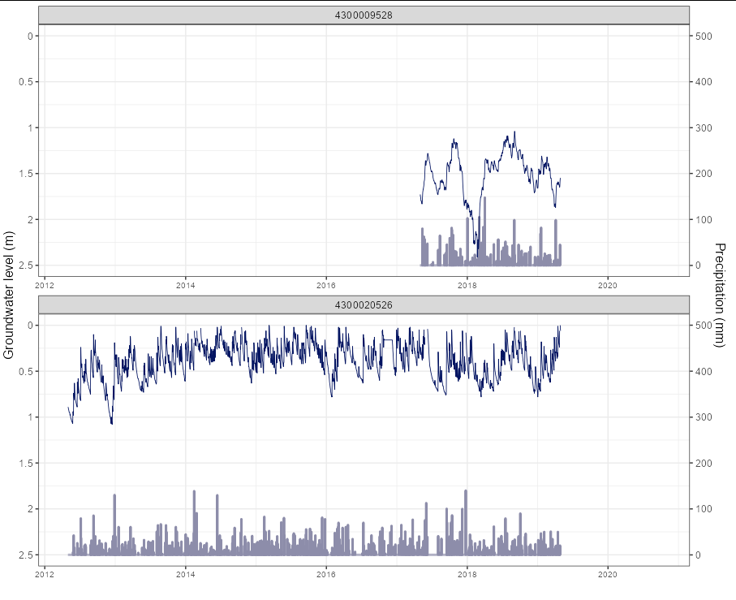Click the 400 precipitation tick on bottom chart
Screen dimensions: 736x600
[x=704, y=371]
